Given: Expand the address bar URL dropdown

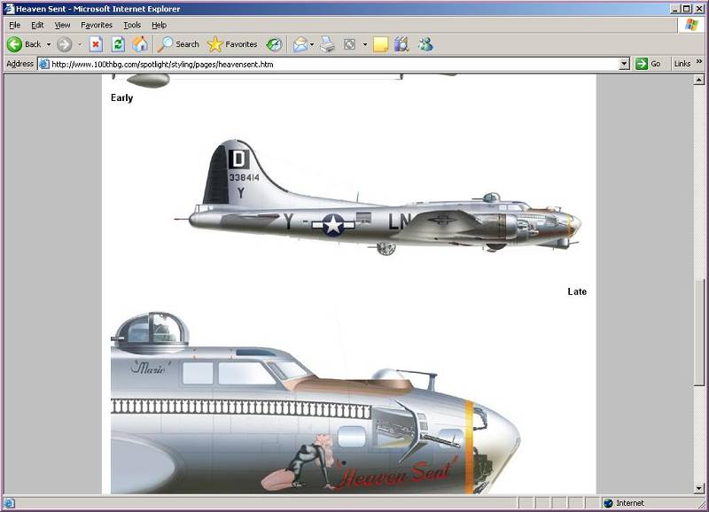Looking at the screenshot, I should click(x=624, y=64).
